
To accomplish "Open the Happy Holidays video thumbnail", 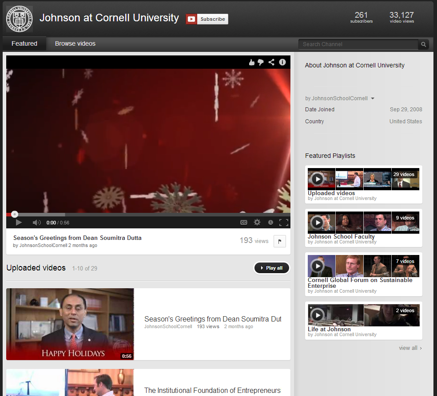I will coord(70,324).
